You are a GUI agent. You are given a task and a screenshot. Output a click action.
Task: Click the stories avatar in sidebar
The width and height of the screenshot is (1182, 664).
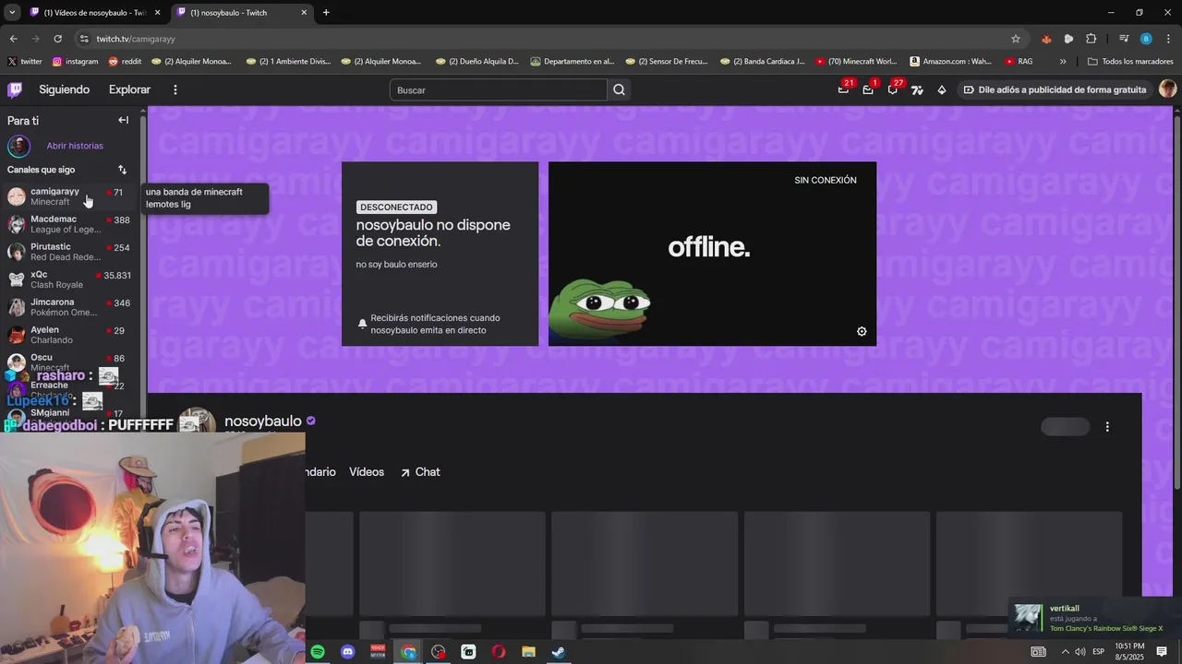coord(18,146)
